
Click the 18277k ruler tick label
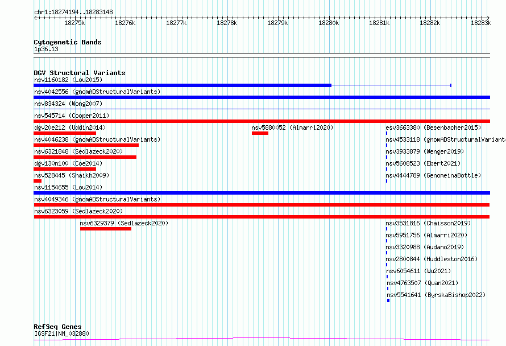point(176,23)
